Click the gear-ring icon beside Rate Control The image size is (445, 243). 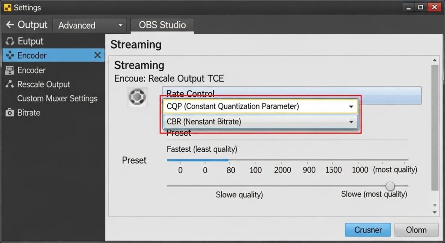[x=137, y=97]
